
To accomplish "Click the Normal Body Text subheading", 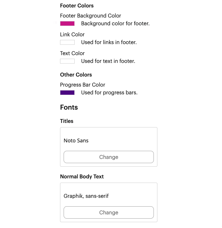I will coord(82,176).
